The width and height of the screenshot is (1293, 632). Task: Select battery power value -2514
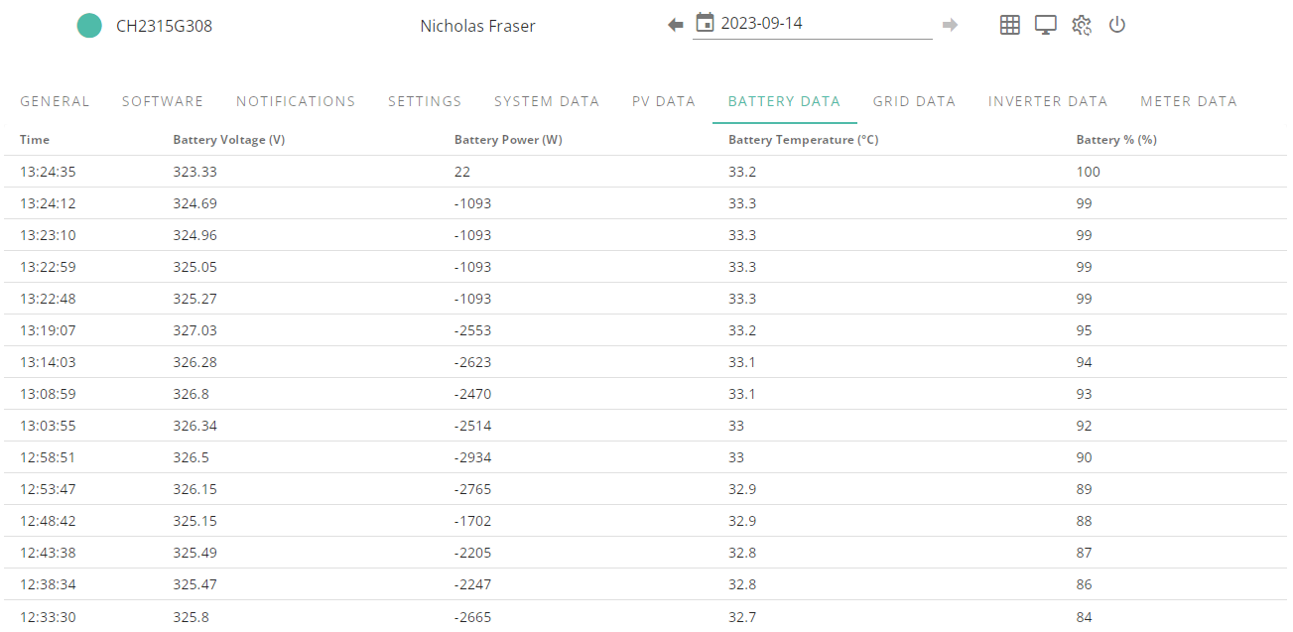pos(472,426)
